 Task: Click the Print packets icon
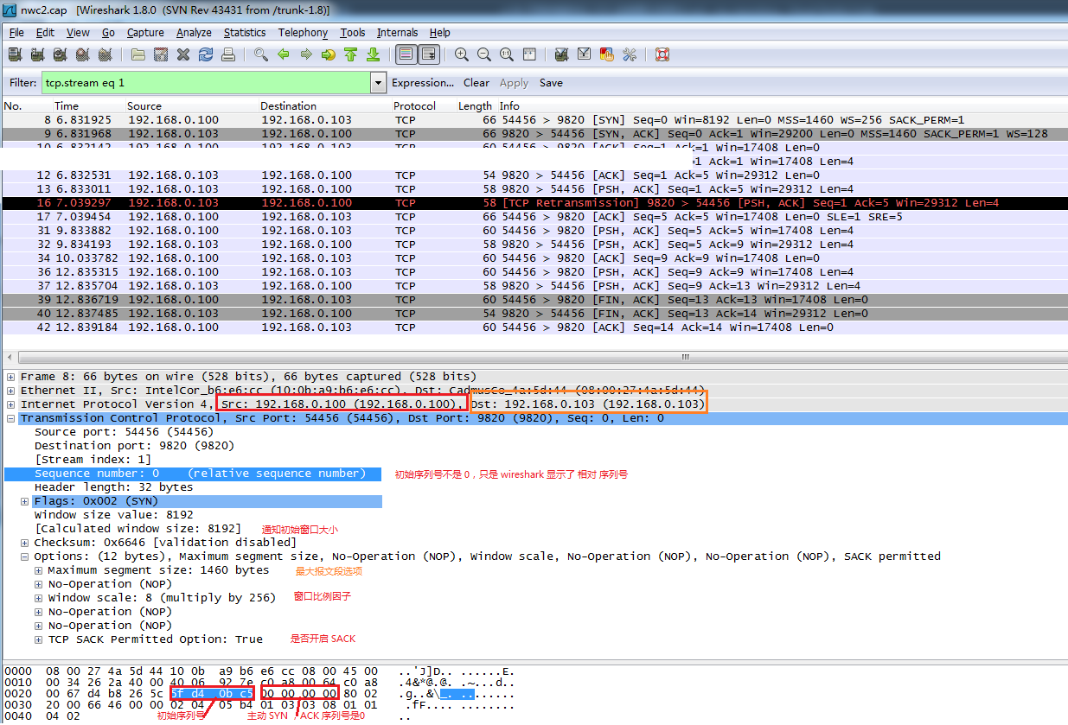click(228, 55)
